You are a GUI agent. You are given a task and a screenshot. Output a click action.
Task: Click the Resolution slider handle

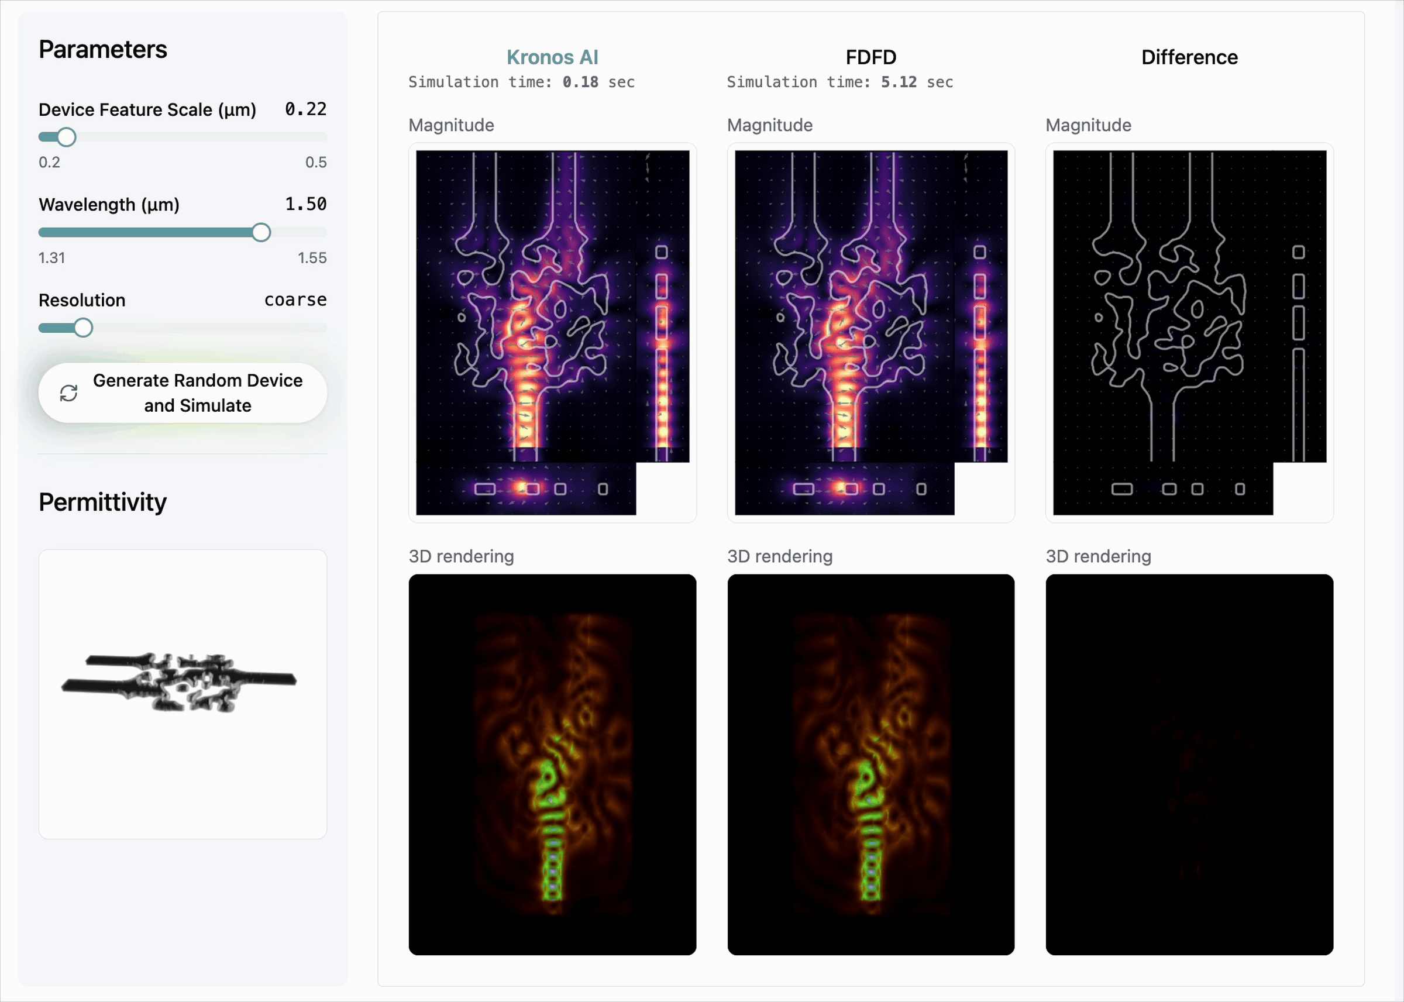(83, 328)
